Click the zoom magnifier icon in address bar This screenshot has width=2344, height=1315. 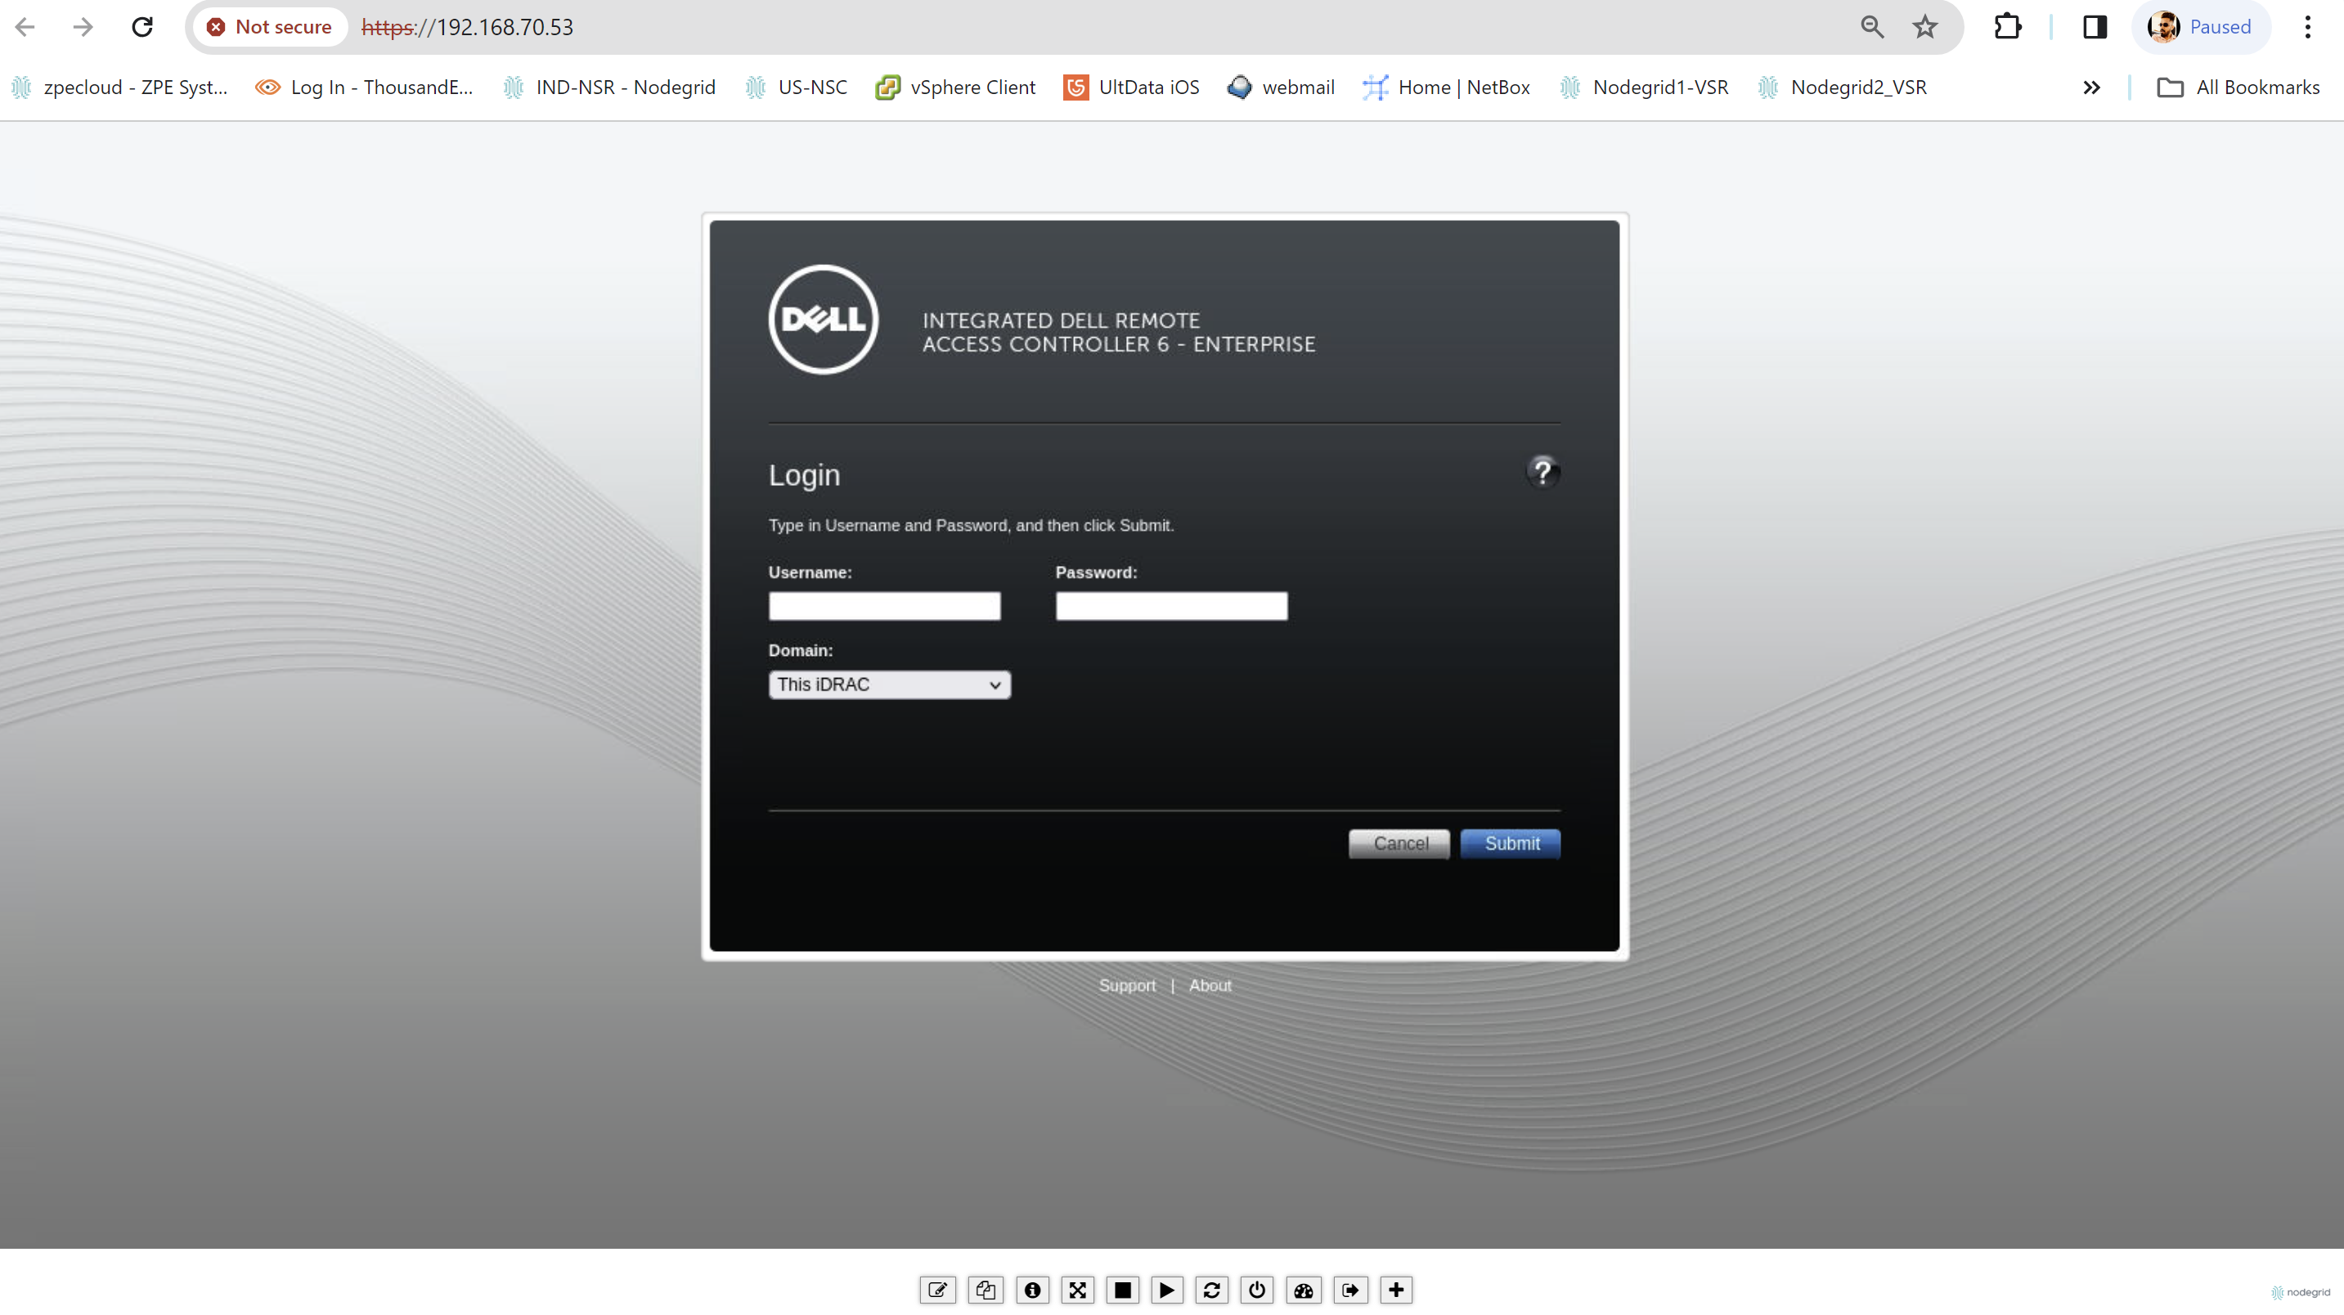(1872, 27)
